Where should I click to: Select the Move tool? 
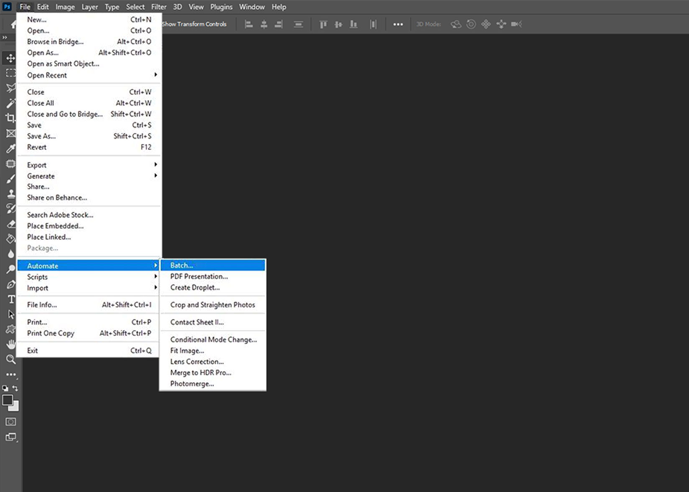[x=10, y=58]
